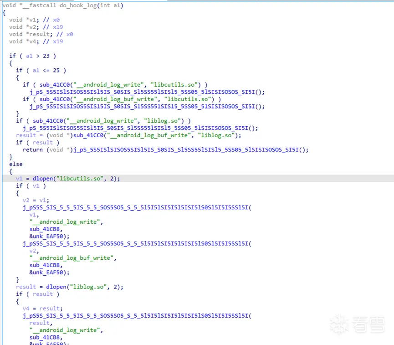Click the 'void *v4; // x19' declaration line
The width and height of the screenshot is (394, 345).
coord(36,41)
